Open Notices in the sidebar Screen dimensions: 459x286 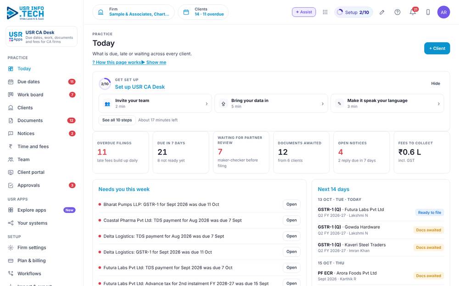(x=42, y=133)
